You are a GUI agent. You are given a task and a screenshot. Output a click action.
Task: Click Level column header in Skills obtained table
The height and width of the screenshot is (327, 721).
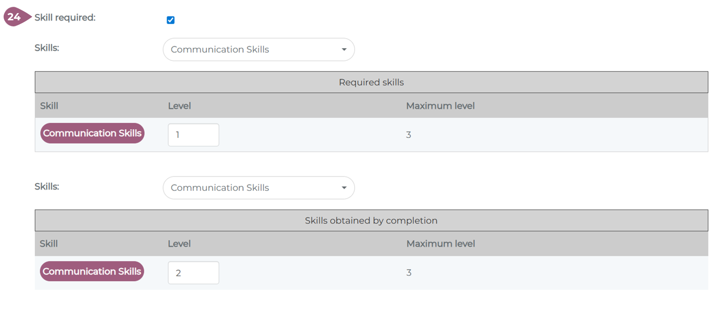click(179, 244)
